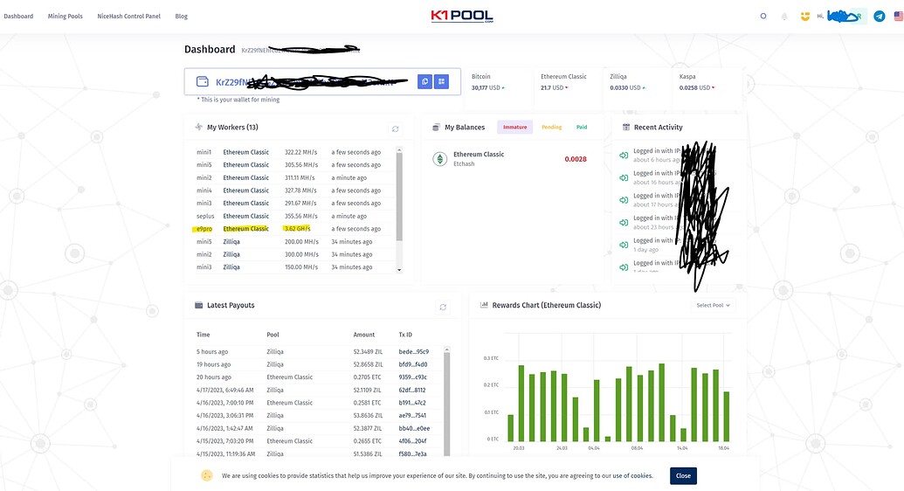Open the Bitcoin price card
Viewport: 904px width, 491px height.
coord(498,87)
